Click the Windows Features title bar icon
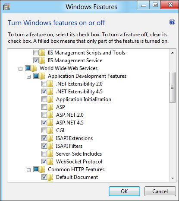 click(6, 7)
